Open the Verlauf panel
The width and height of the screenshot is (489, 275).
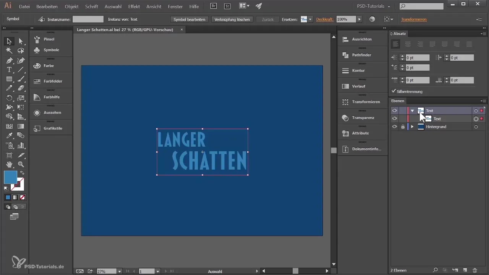point(358,86)
